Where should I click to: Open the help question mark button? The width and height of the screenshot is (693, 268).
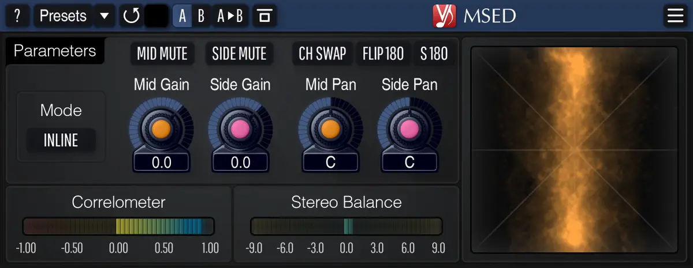(x=18, y=16)
